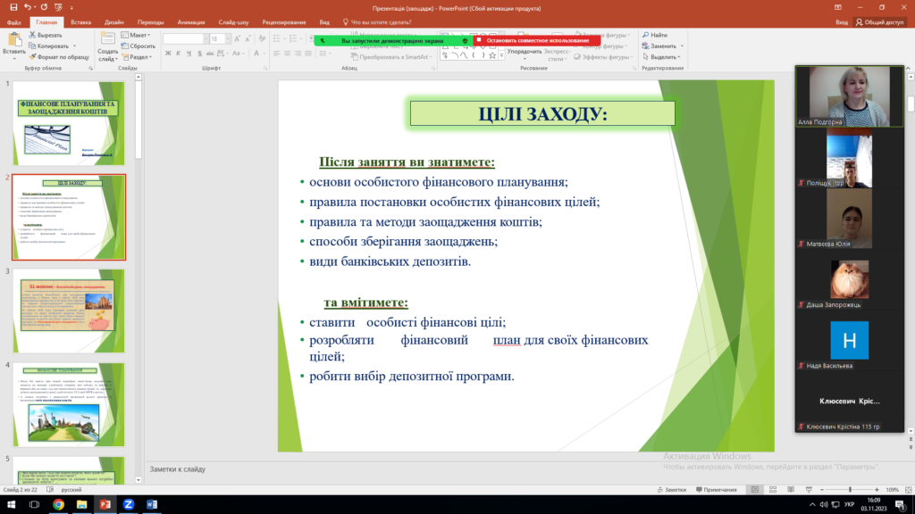Screen dimensions: 915x514
Task: Open Zoom app from the taskbar
Action: pos(129,504)
